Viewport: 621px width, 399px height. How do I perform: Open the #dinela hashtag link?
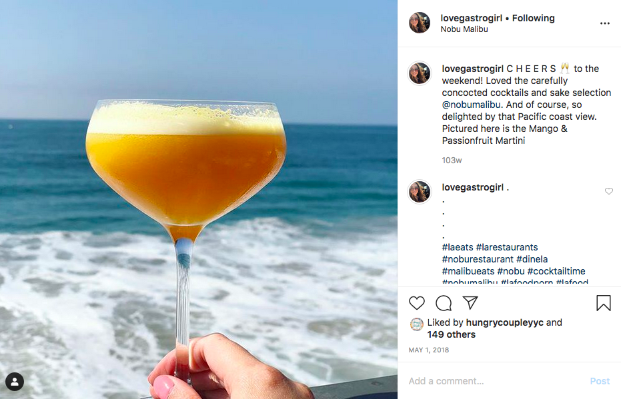(x=532, y=259)
